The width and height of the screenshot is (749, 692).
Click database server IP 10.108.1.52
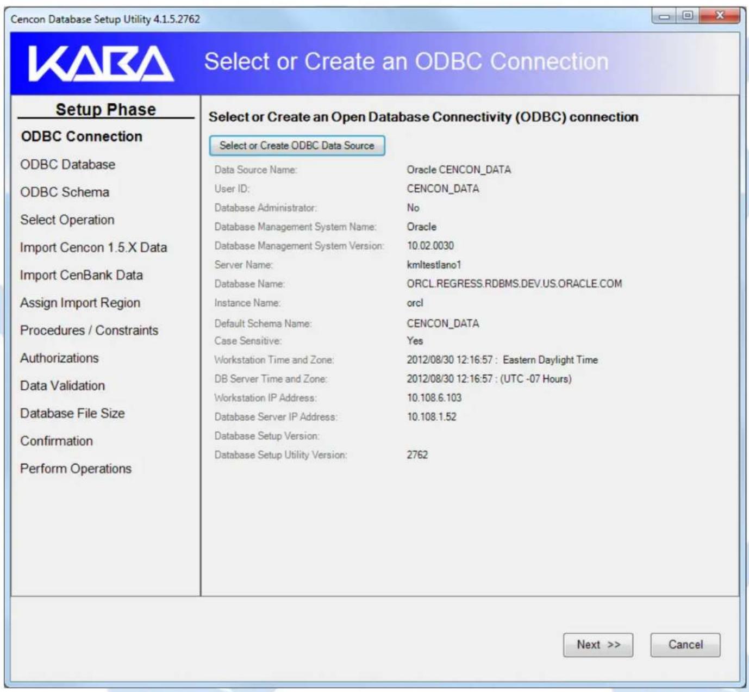coord(432,417)
